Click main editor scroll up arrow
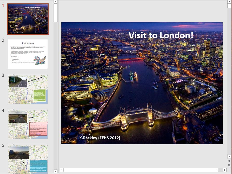Image resolution: width=232 pixels, height=174 pixels. tap(229, 2)
